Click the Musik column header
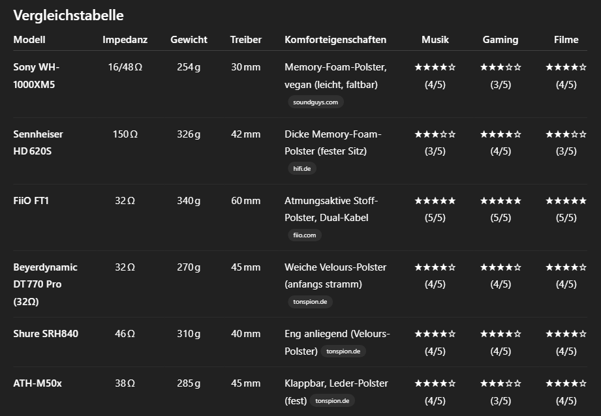Viewport: 601px width, 416px height. click(435, 40)
